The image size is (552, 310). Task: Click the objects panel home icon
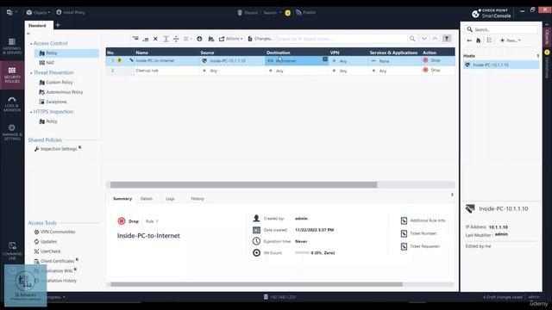point(479,40)
